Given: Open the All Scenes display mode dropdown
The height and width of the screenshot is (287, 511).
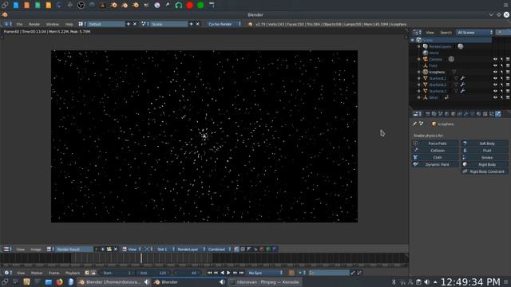Looking at the screenshot, I should (474, 33).
